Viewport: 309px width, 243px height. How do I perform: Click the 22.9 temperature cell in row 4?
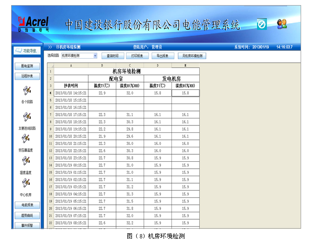(x=102, y=93)
